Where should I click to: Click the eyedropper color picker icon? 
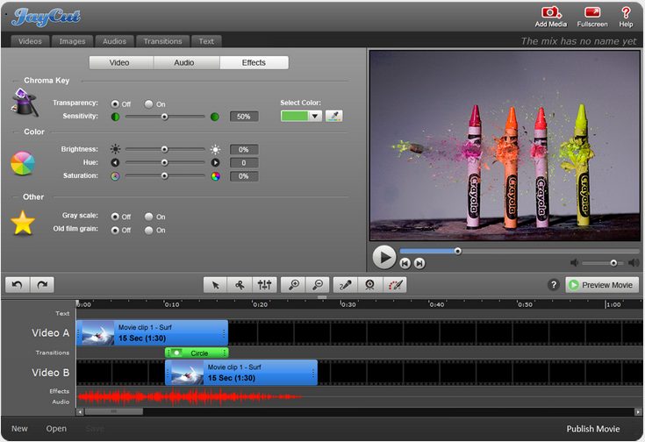point(333,116)
